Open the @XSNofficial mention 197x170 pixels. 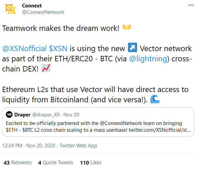(x=24, y=48)
